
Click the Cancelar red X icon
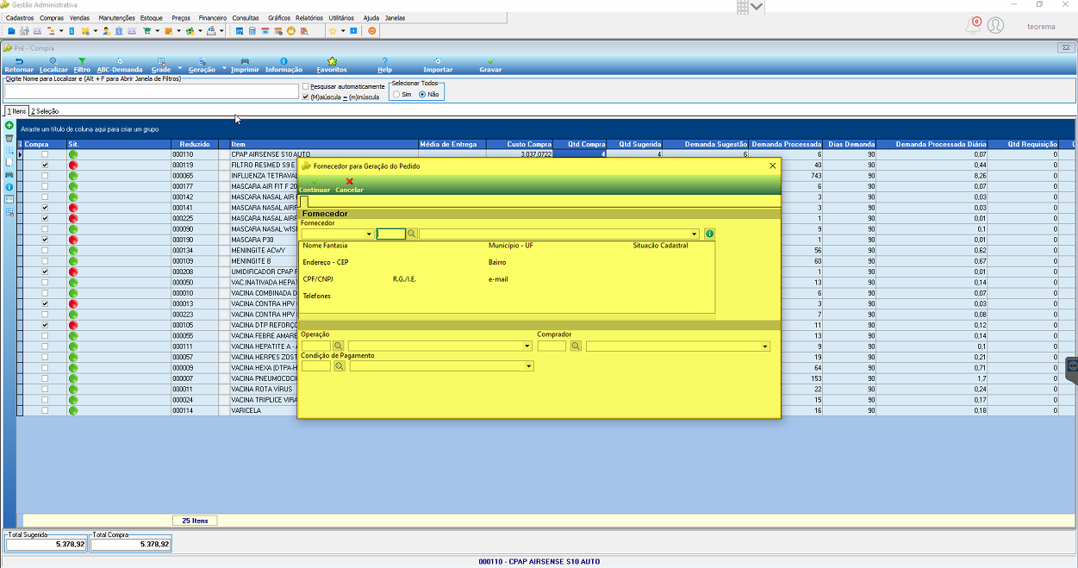[349, 182]
